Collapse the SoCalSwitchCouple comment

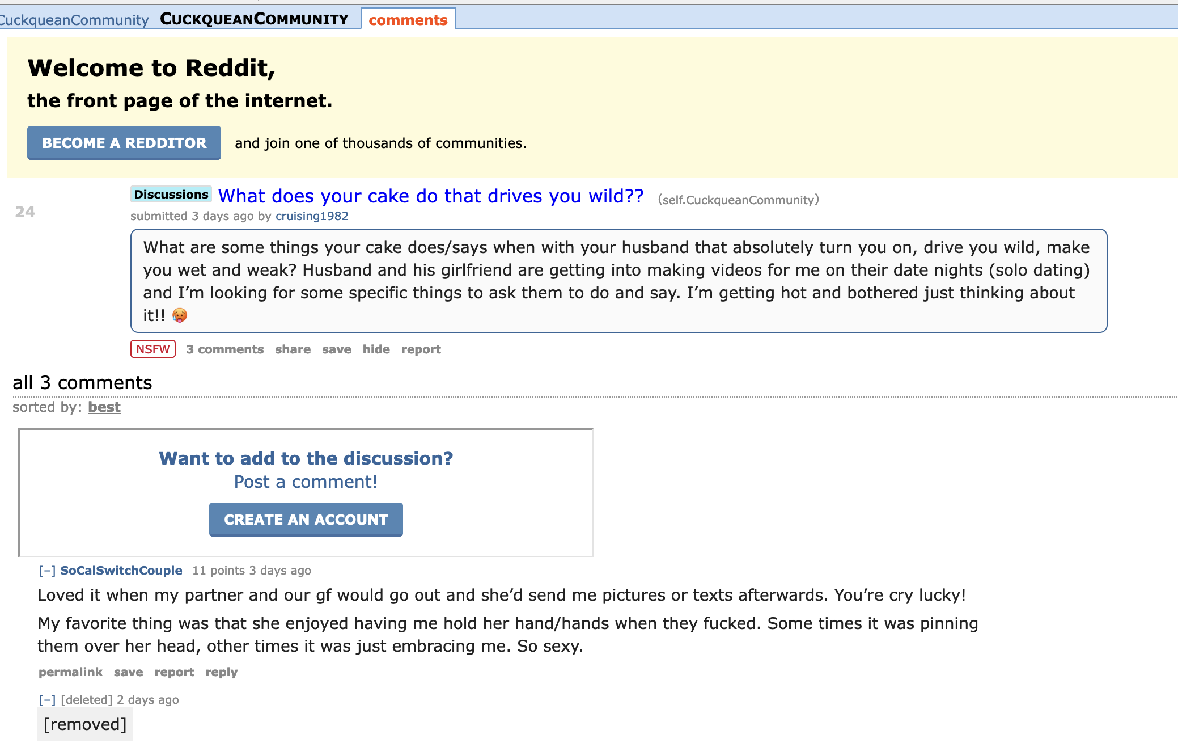tap(47, 571)
